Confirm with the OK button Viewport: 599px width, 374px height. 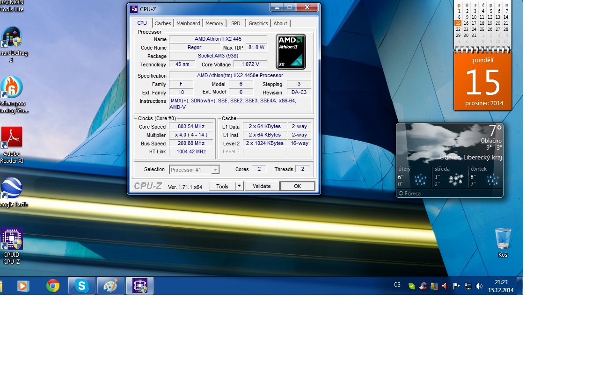[297, 186]
